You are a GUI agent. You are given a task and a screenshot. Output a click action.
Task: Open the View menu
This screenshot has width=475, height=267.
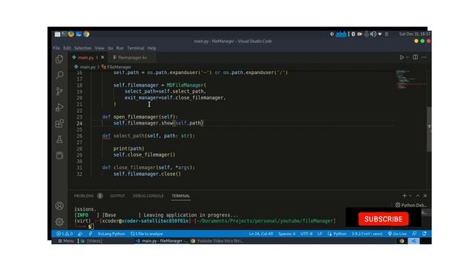[99, 48]
